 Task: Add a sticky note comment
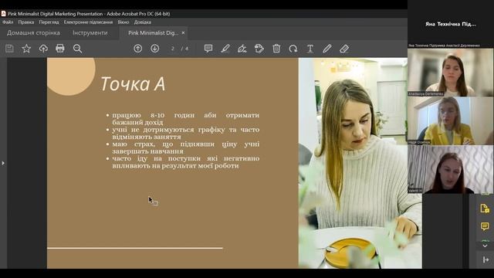(208, 49)
